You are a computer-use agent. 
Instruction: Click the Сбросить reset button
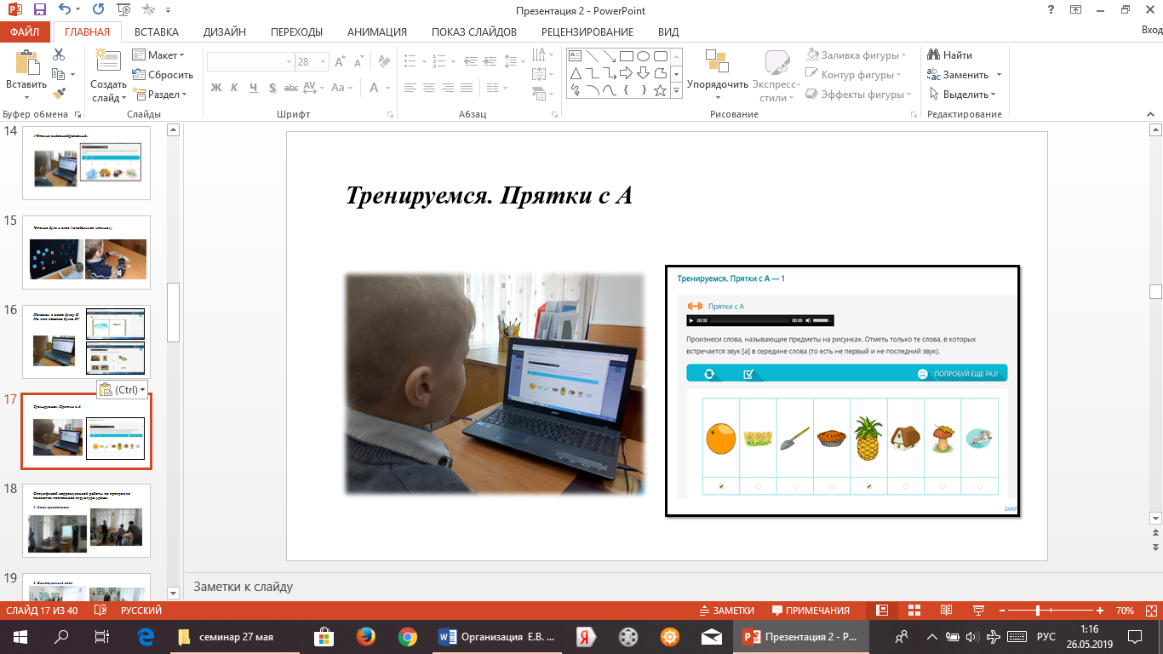point(163,75)
